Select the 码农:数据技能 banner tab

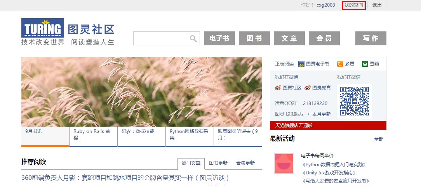click(141, 137)
